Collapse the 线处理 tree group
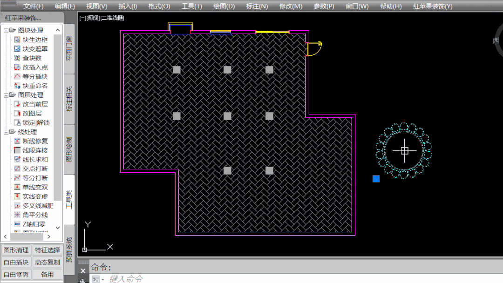The width and height of the screenshot is (503, 283). [x=6, y=132]
